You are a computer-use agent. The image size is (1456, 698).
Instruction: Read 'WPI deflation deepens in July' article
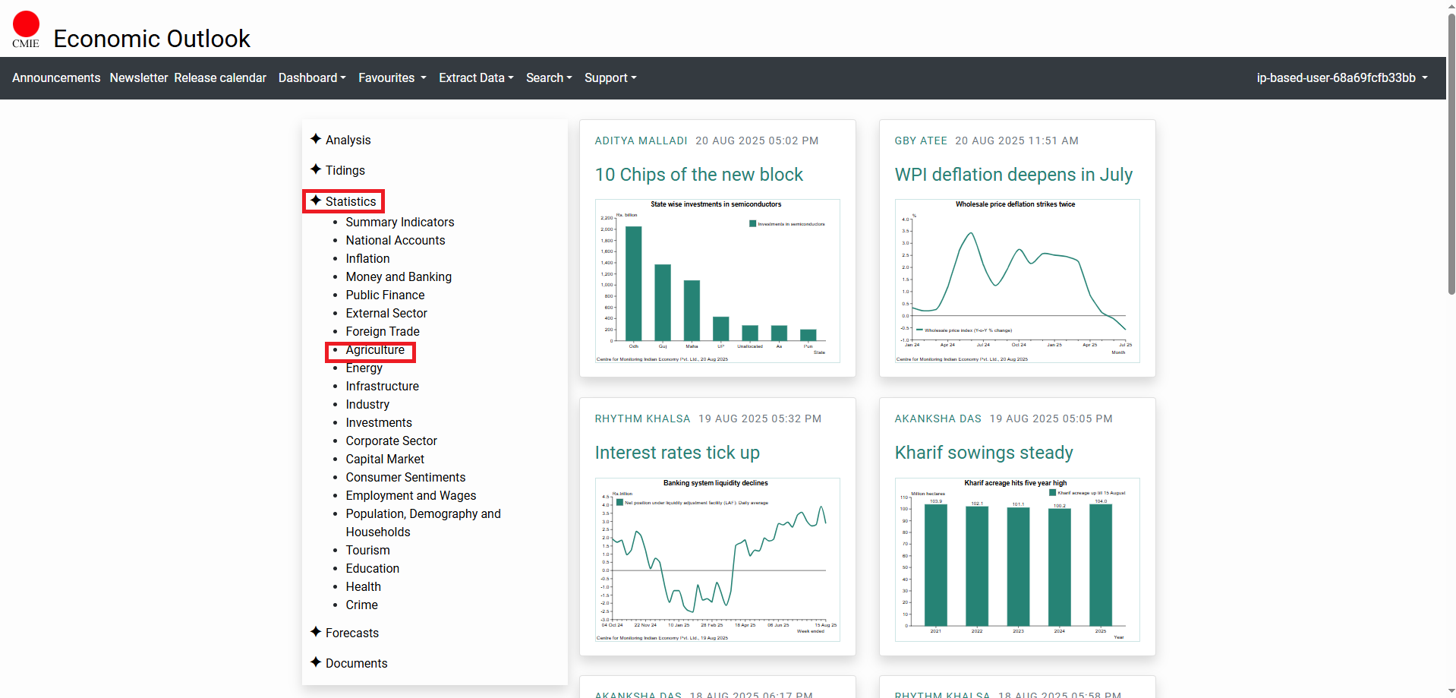click(x=1013, y=175)
